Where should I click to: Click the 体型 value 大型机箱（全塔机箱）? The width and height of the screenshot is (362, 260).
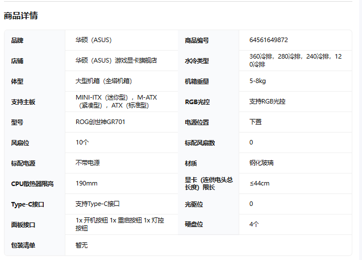click(x=103, y=81)
